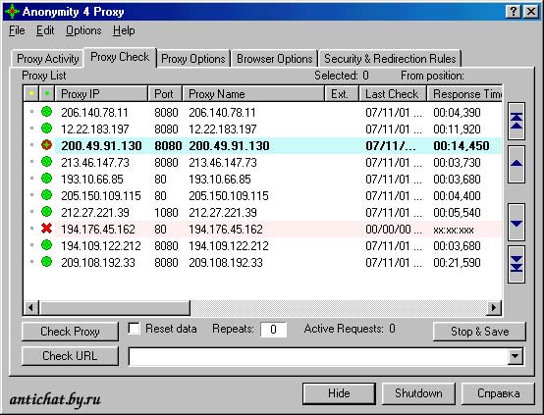Click the horizontal scrollbar right arrow
This screenshot has height=415, width=544.
(x=494, y=307)
